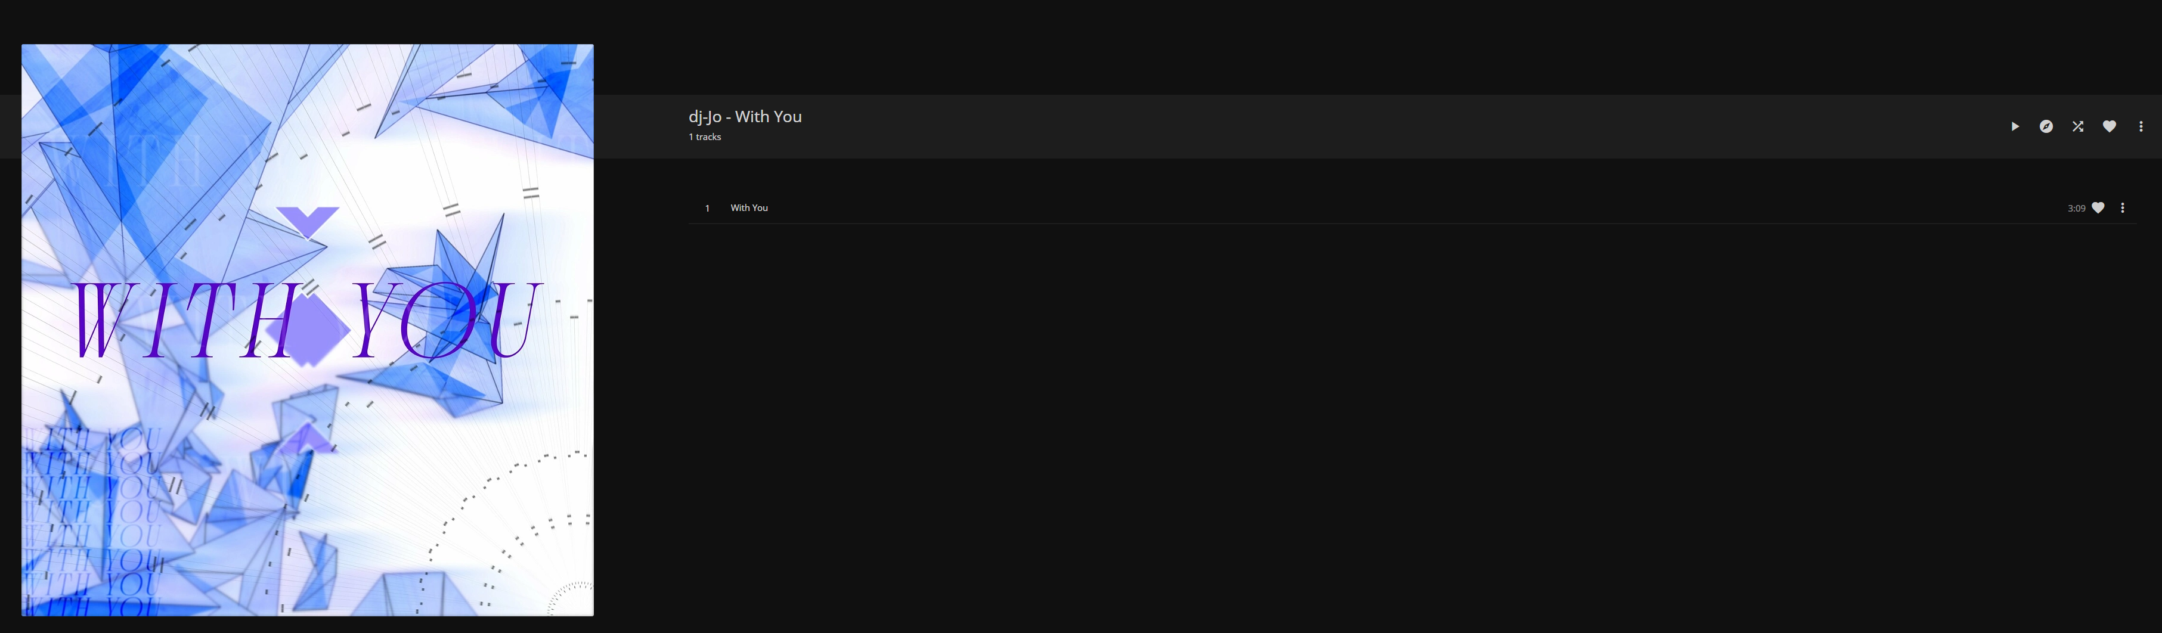Click repeated WITH YOU text on cover corner
The width and height of the screenshot is (2162, 633).
tap(92, 520)
